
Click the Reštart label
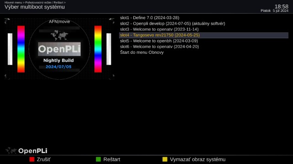click(x=112, y=159)
